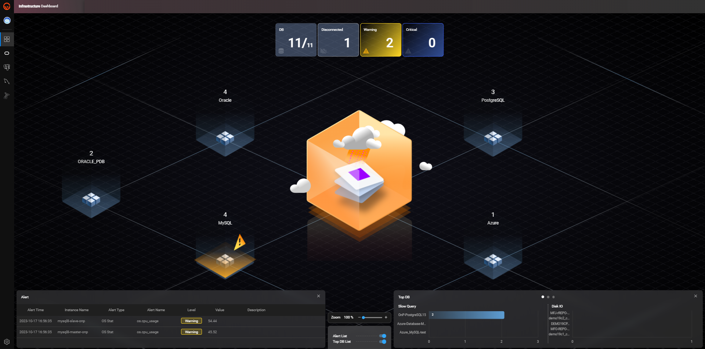Click the MySQL warning triangle icon
This screenshot has height=349, width=705.
[240, 242]
